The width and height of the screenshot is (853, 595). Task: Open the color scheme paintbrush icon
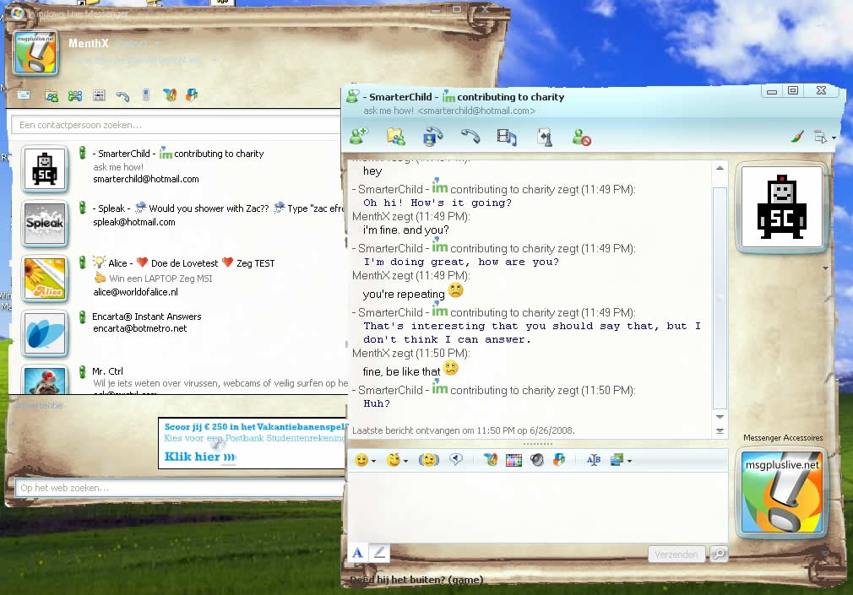797,137
